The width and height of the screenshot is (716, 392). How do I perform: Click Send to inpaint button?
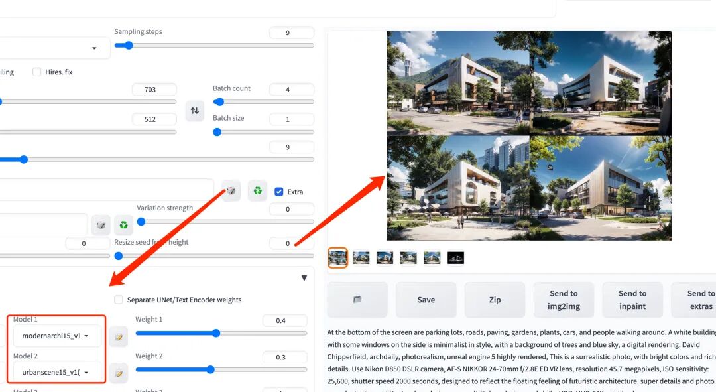(632, 300)
